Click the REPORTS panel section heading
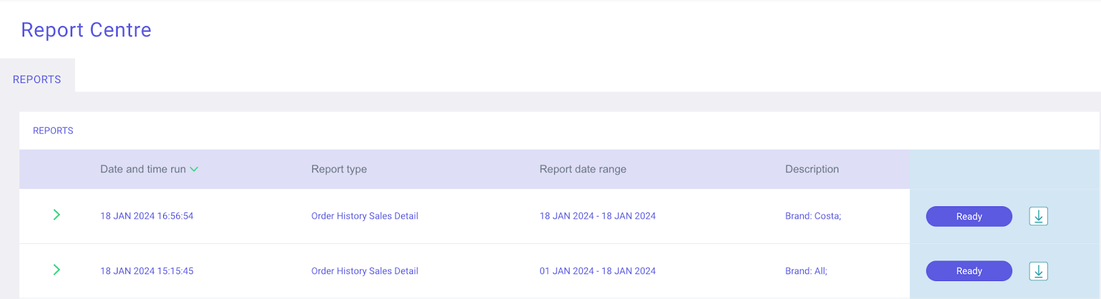 [53, 131]
